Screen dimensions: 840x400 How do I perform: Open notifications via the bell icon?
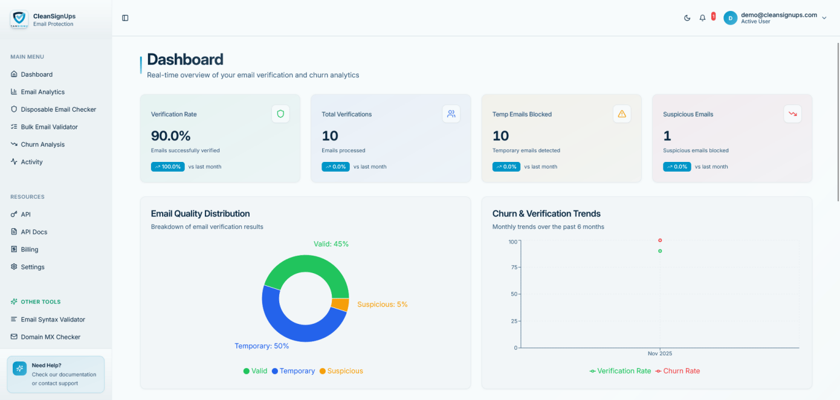pos(702,18)
